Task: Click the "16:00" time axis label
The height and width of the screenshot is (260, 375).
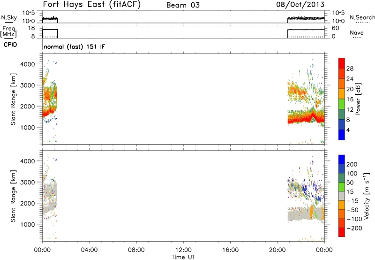Action: click(x=230, y=250)
